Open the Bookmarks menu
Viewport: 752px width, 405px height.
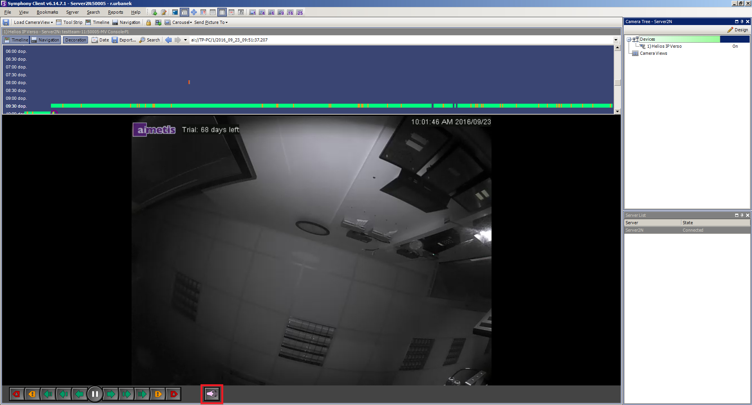tap(47, 13)
